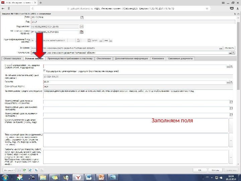Select the Дополнительная информация tab

tap(131, 58)
